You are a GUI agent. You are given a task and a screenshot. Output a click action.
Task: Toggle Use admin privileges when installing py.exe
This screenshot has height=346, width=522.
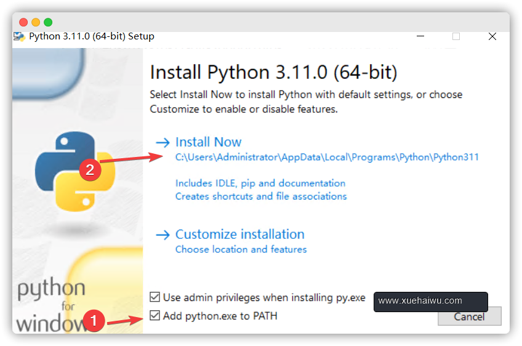coord(155,297)
